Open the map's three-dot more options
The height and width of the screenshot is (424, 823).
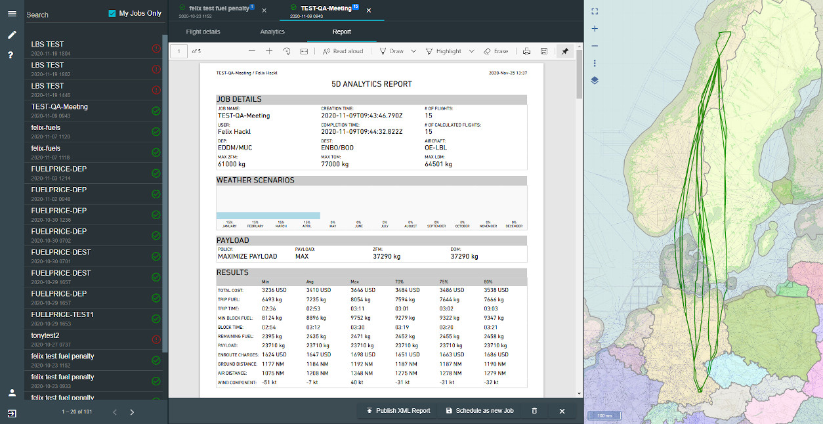595,64
